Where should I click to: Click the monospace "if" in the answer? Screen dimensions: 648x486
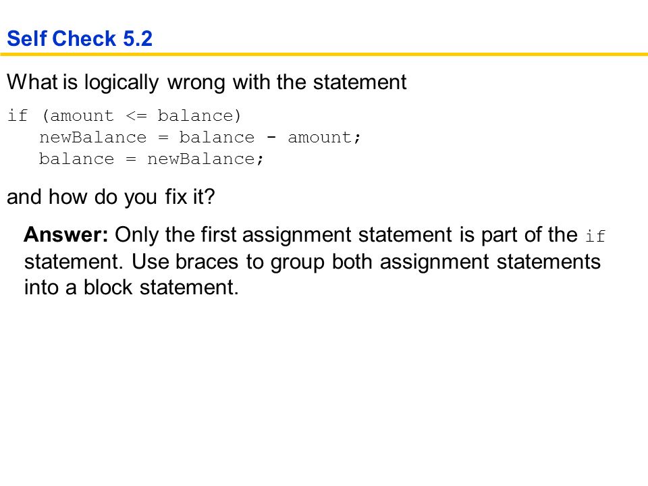click(595, 236)
